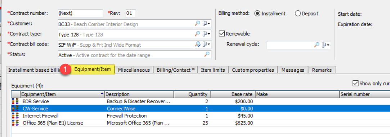
Task: Expand the Contract type quick-action dropdown
Action: (x=206, y=34)
